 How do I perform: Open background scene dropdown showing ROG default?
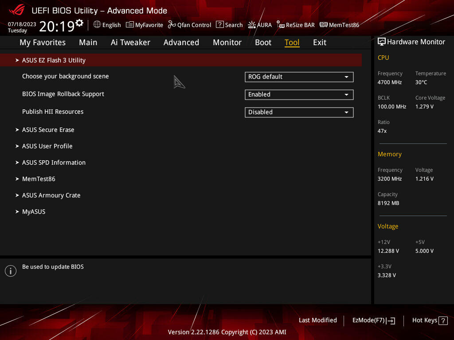[299, 77]
